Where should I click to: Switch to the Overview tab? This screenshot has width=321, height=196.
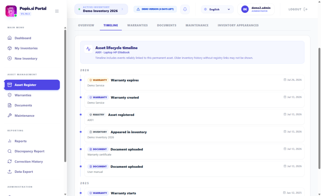click(x=86, y=25)
